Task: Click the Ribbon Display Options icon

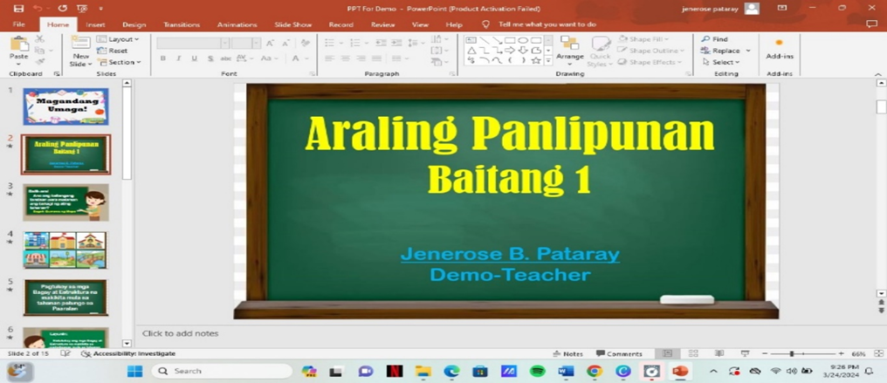Action: (x=782, y=8)
